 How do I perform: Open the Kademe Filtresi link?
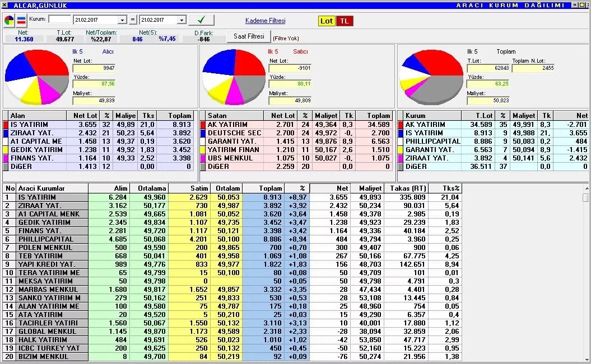click(266, 21)
